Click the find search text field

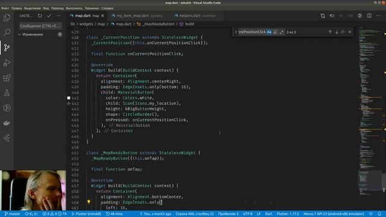[252, 32]
